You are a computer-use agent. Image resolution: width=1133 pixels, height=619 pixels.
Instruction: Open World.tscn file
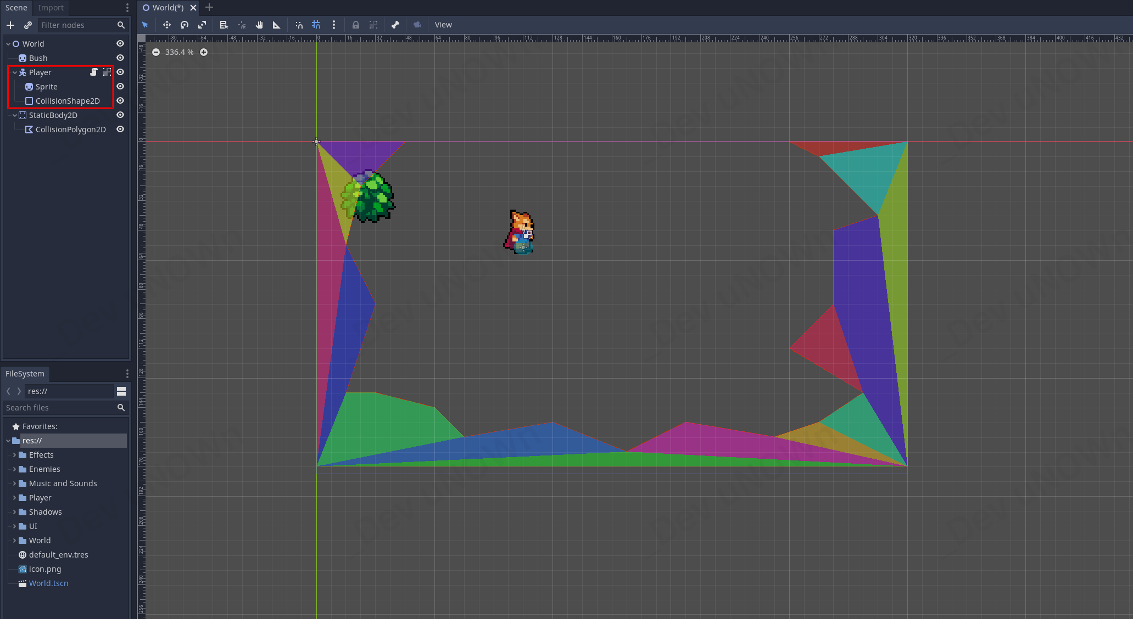[x=48, y=583]
